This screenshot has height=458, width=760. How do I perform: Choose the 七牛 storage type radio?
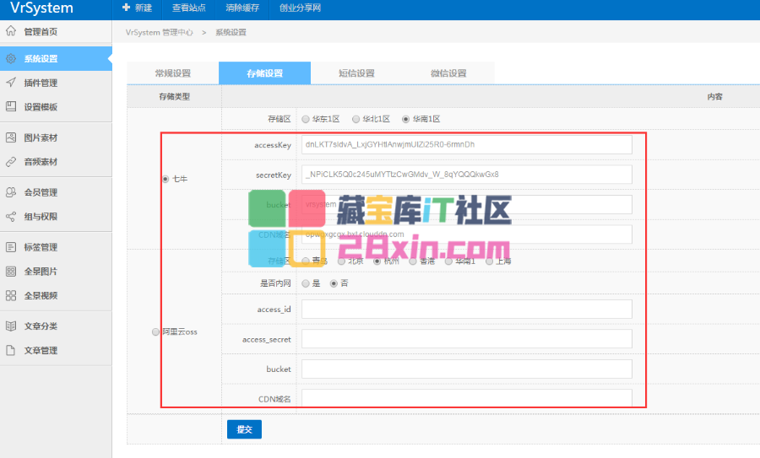(165, 179)
